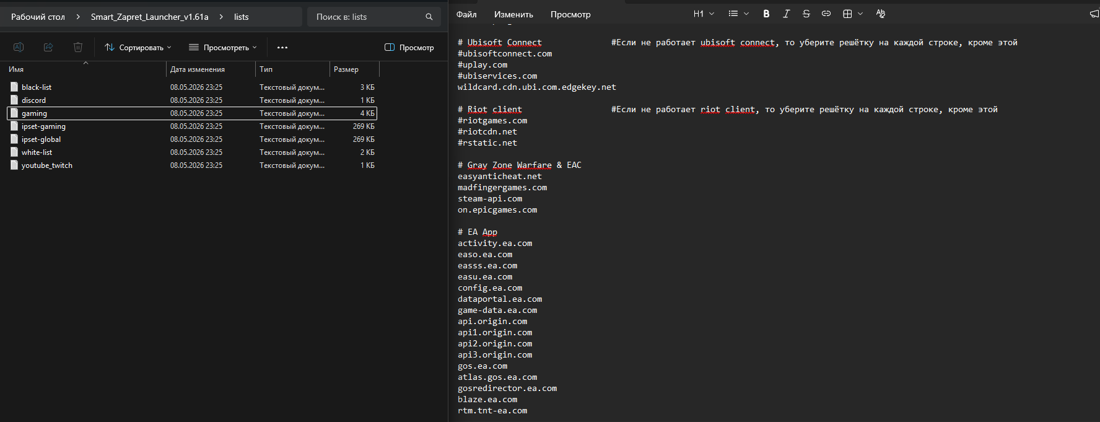Click the 'on.epicgames.com' line
This screenshot has height=422, width=1100.
click(x=497, y=209)
